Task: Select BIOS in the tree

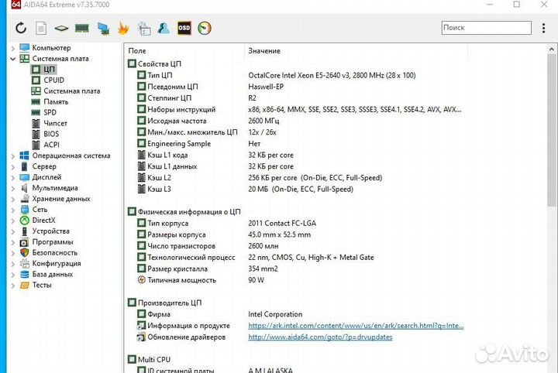Action: tap(51, 134)
